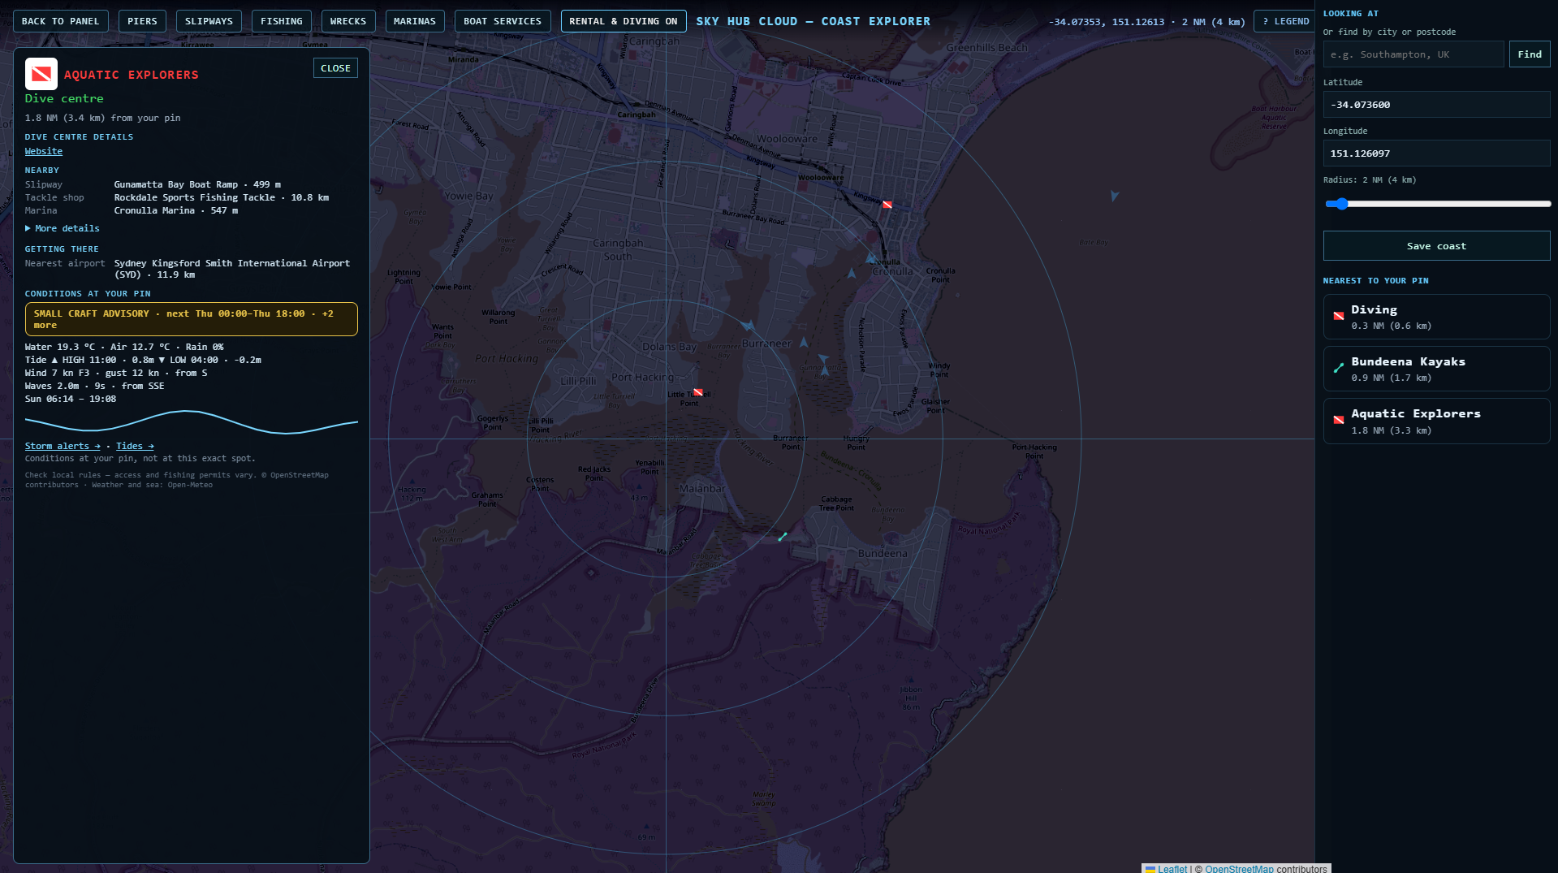Screen dimensions: 1558x873
Task: Click the Cronulla Marina nearby entry
Action: coord(176,211)
